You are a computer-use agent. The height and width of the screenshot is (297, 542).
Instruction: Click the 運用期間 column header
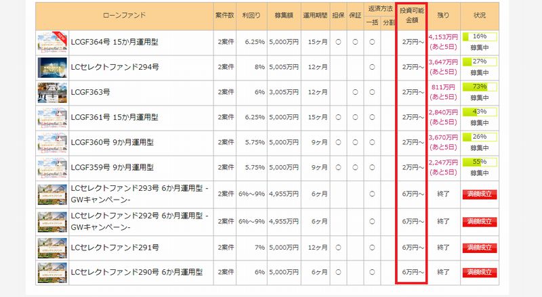tap(315, 15)
